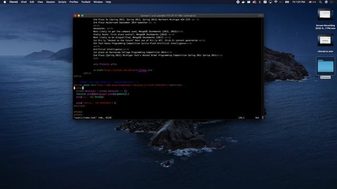Open the Apple menu
This screenshot has height=189, width=337.
pyautogui.click(x=5, y=2)
